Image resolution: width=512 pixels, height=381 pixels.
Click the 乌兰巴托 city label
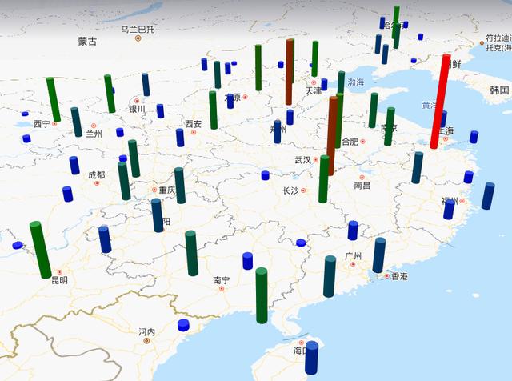[138, 30]
